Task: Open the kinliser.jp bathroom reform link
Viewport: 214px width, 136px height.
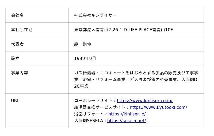Action: click(x=128, y=114)
